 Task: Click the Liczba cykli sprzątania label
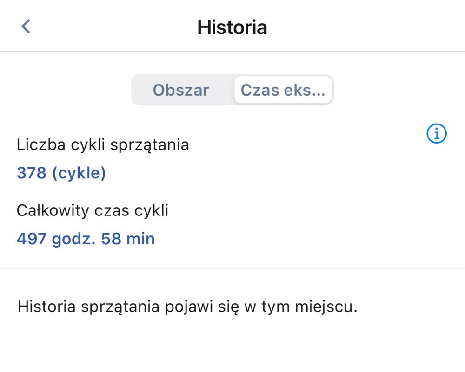pos(103,145)
